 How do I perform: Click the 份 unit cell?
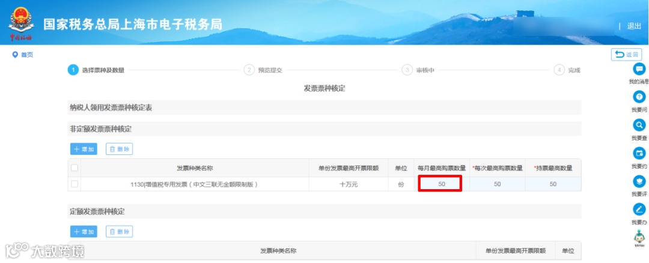(x=401, y=184)
